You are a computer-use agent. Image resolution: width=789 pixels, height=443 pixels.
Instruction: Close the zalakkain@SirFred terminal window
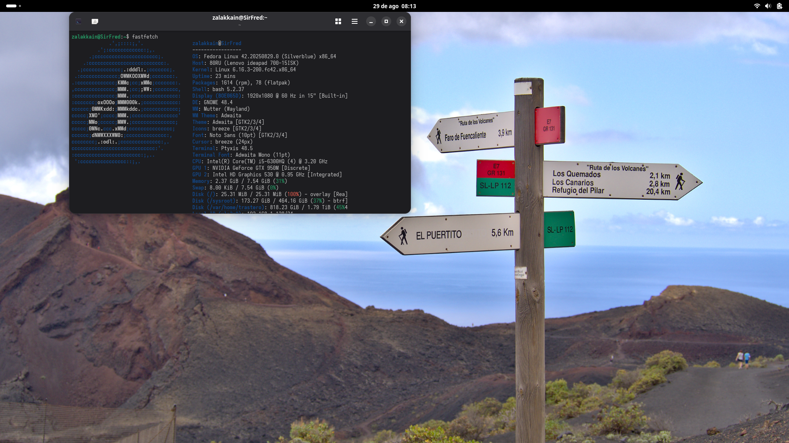point(401,21)
